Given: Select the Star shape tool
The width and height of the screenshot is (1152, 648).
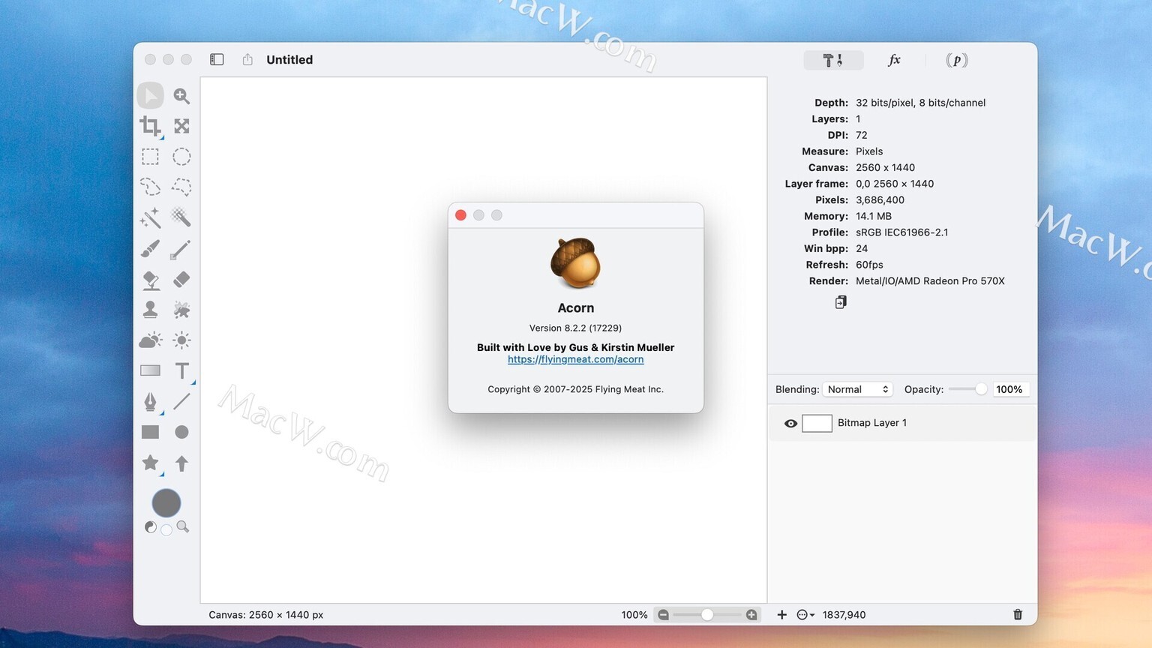Looking at the screenshot, I should point(150,463).
